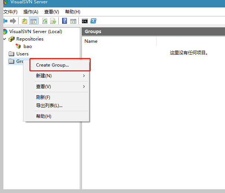Toggle the Show/Hide Action Pane icon
Image resolution: width=225 pixels, height=193 pixels.
click(73, 21)
